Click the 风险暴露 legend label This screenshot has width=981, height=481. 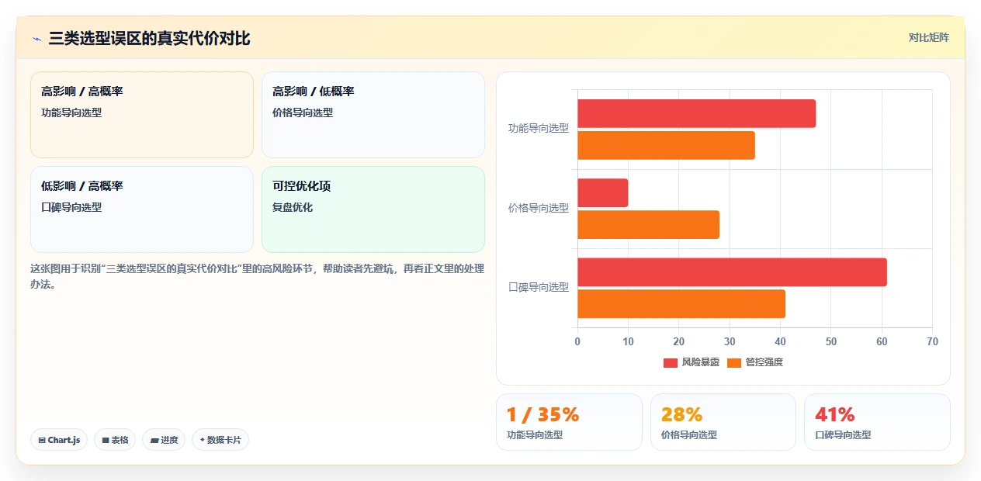tap(701, 362)
